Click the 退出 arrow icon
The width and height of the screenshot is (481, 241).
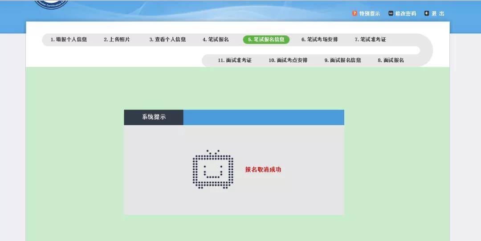426,13
